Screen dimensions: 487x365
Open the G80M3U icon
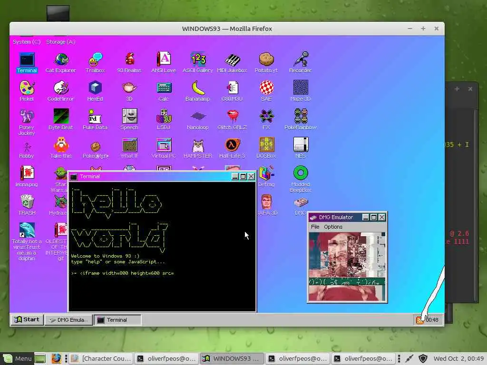[x=232, y=91]
